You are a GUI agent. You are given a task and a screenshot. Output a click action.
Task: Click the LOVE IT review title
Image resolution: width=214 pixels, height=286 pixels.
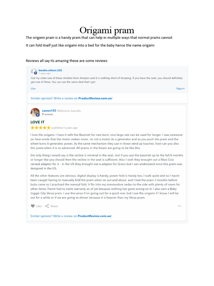pyautogui.click(x=37, y=122)
